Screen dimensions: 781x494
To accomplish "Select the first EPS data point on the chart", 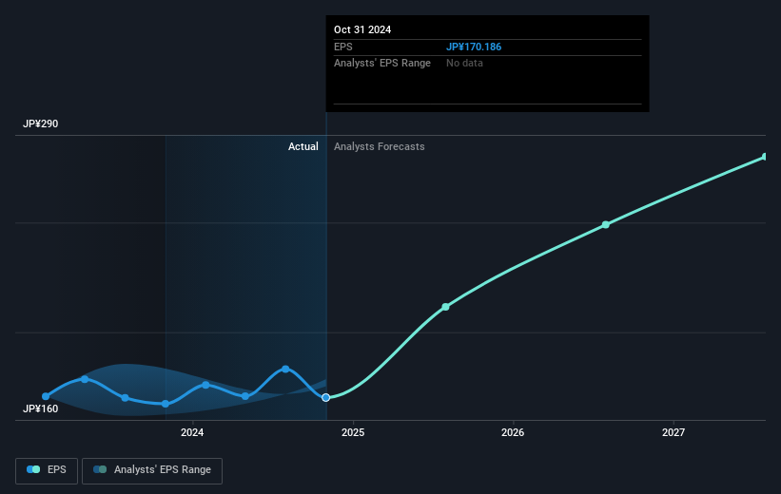I will [x=46, y=396].
